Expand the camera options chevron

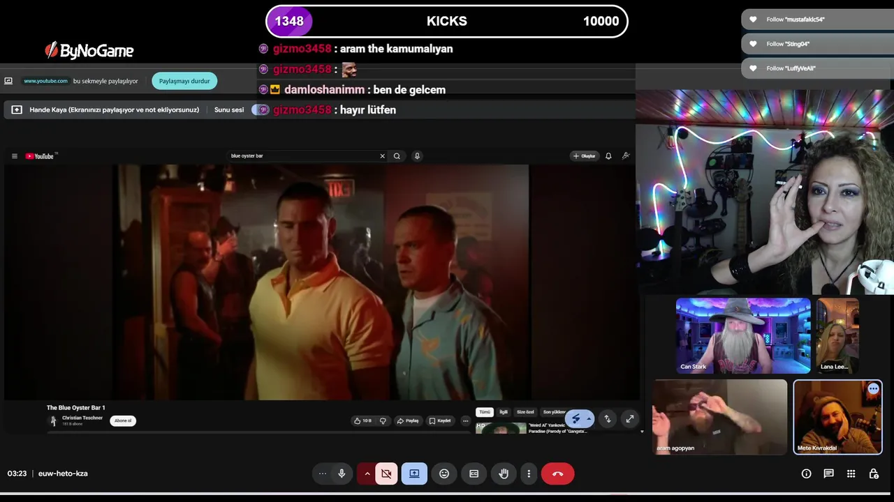coord(367,473)
